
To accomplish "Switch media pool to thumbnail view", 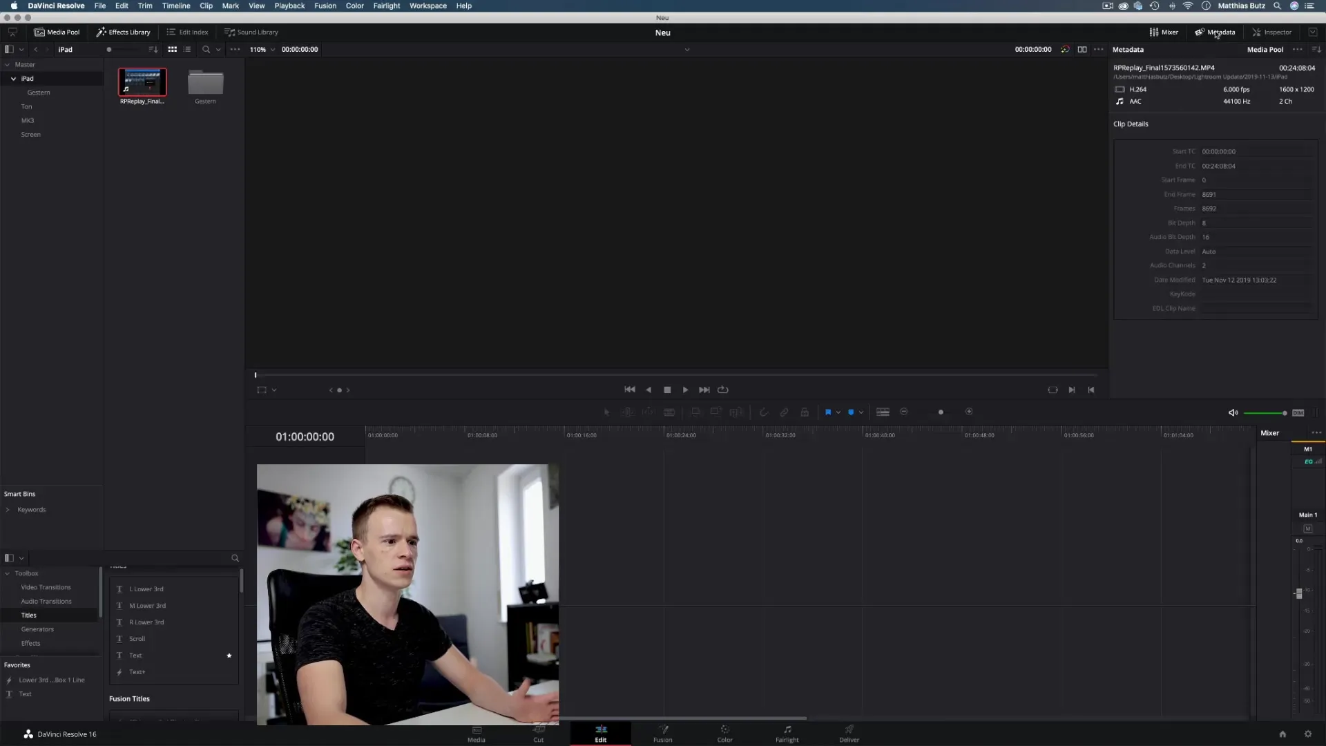I will pyautogui.click(x=173, y=49).
